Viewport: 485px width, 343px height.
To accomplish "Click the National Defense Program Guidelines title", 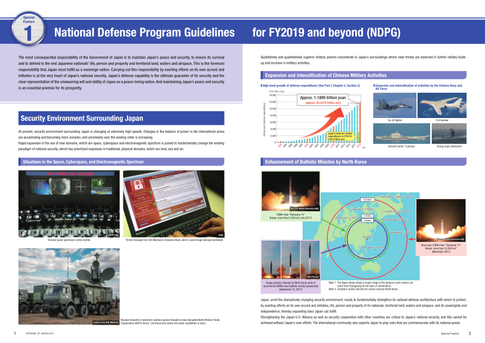I will click(x=144, y=33).
